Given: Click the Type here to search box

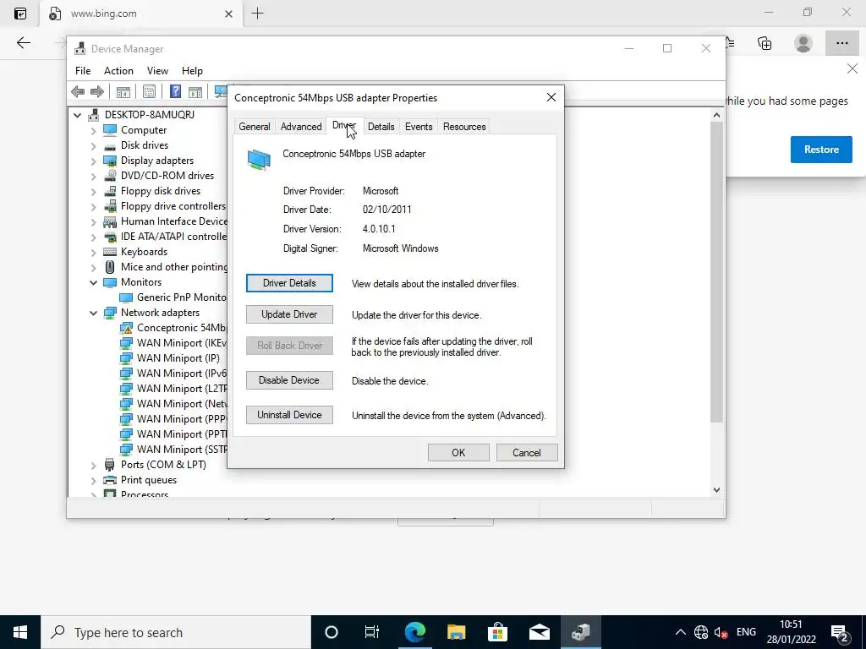Looking at the screenshot, I should click(176, 632).
